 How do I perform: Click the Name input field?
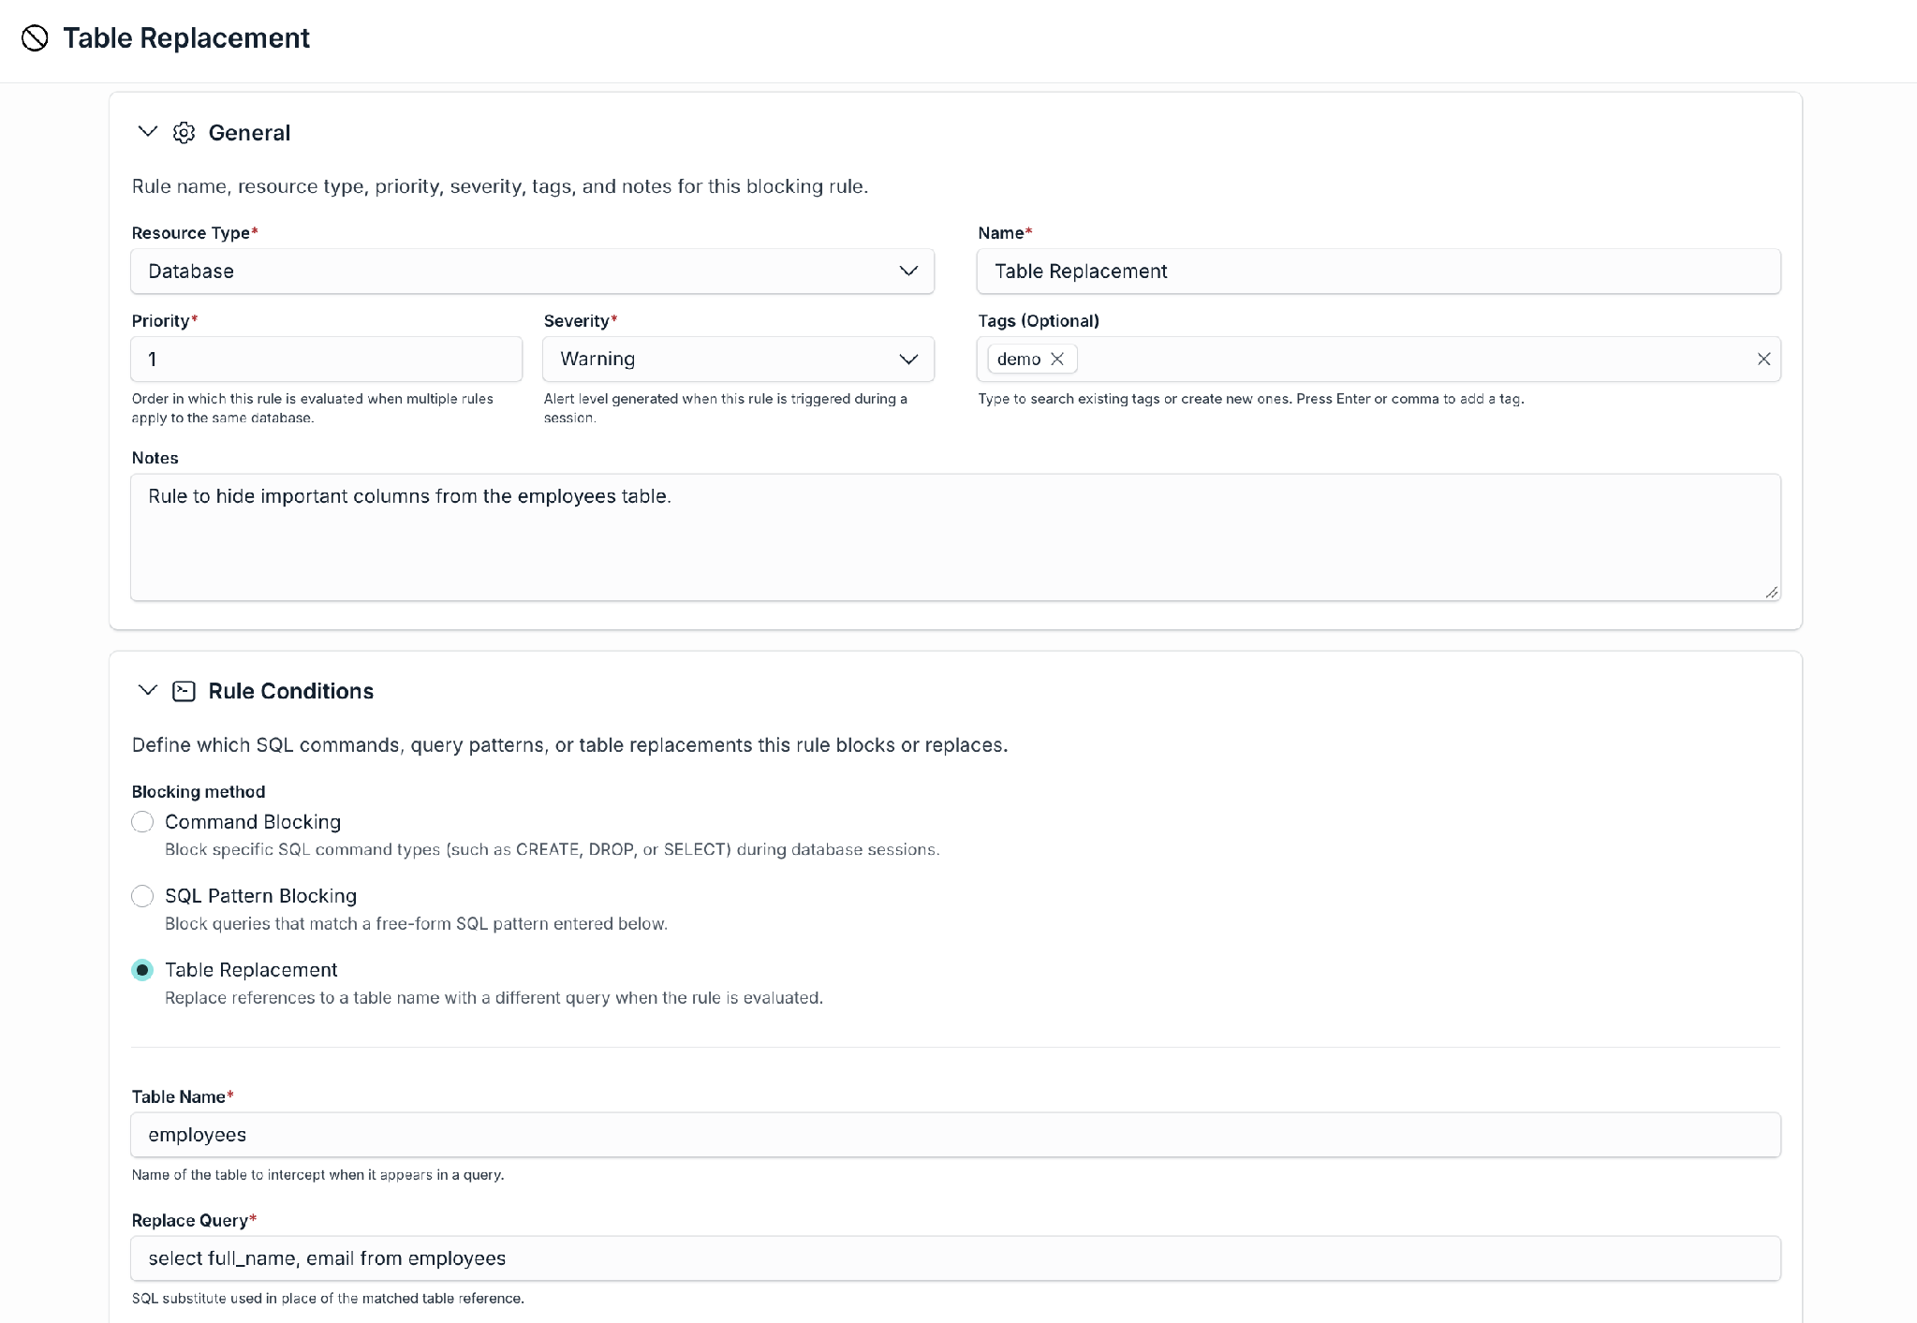coord(1379,271)
